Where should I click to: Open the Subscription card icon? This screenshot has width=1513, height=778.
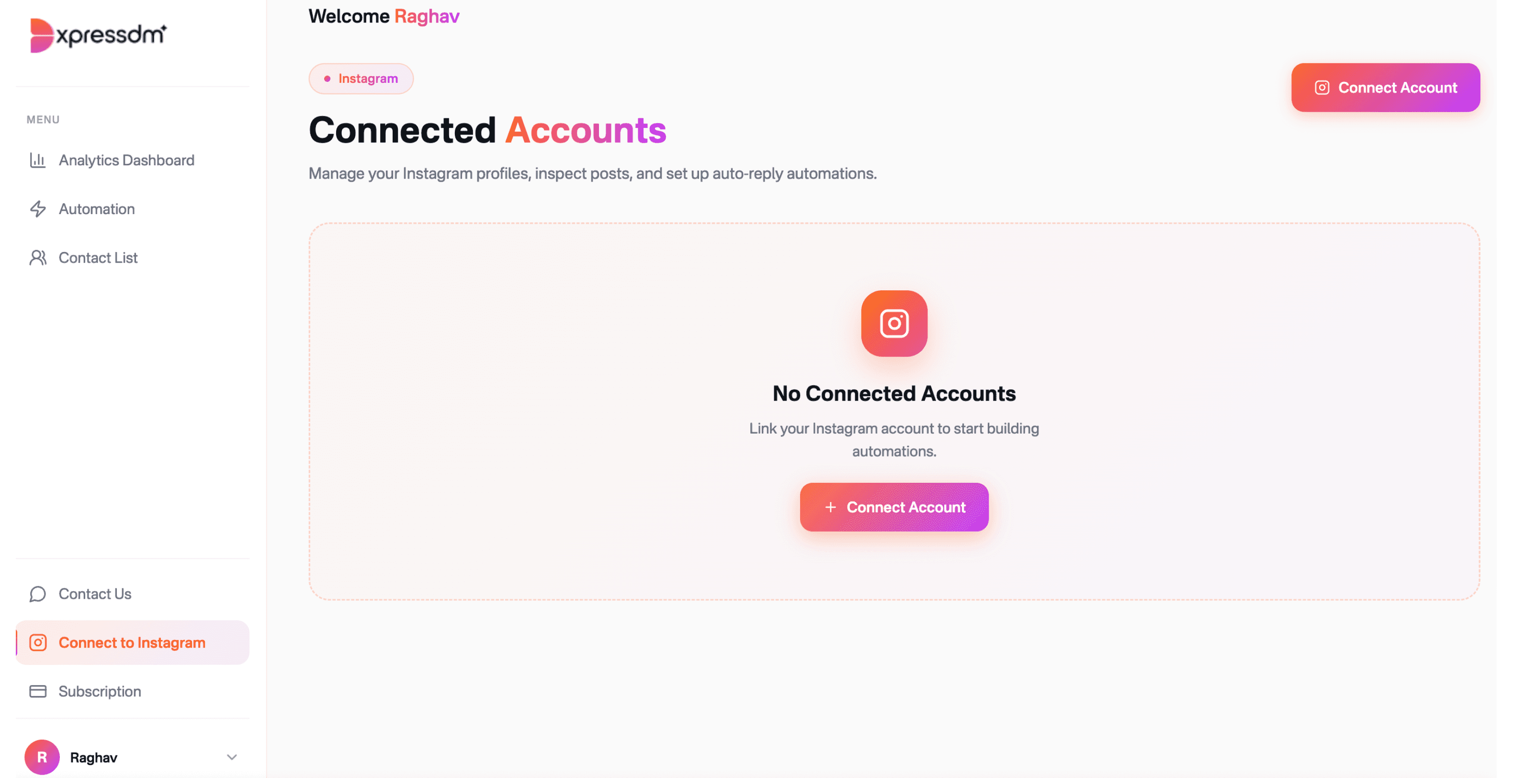38,691
